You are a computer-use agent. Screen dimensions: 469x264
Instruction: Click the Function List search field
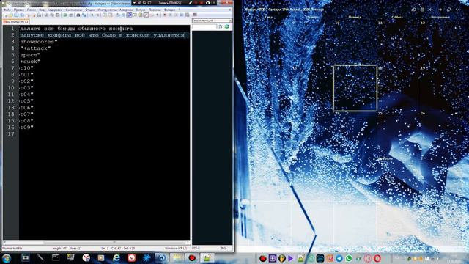coord(204,27)
